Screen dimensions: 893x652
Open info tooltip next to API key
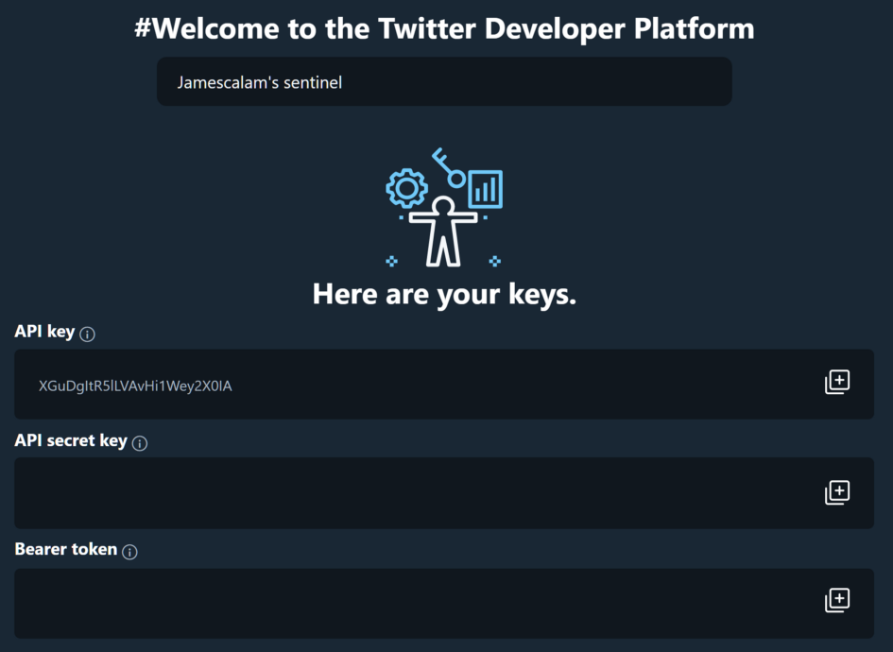(87, 335)
